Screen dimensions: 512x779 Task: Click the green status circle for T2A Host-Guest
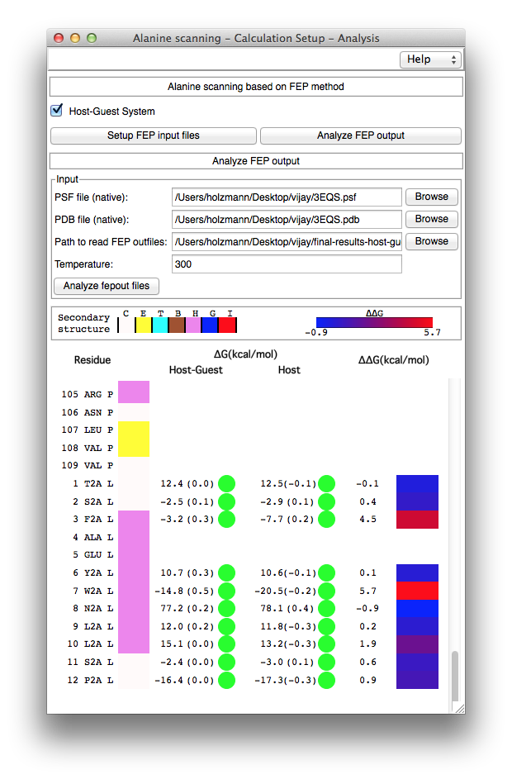click(x=226, y=483)
